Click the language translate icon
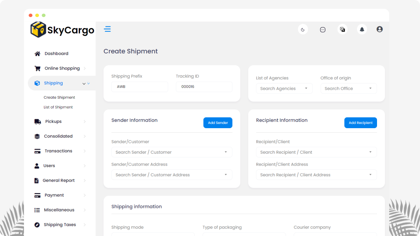Image resolution: width=420 pixels, height=236 pixels. click(x=342, y=29)
